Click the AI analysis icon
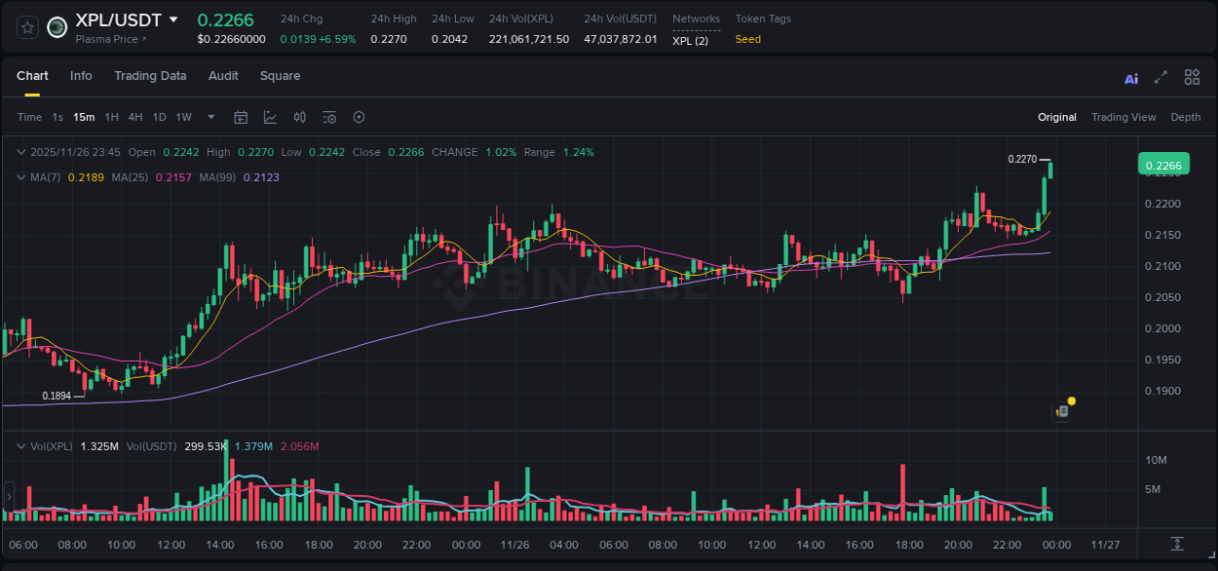This screenshot has height=571, width=1218. click(1130, 77)
